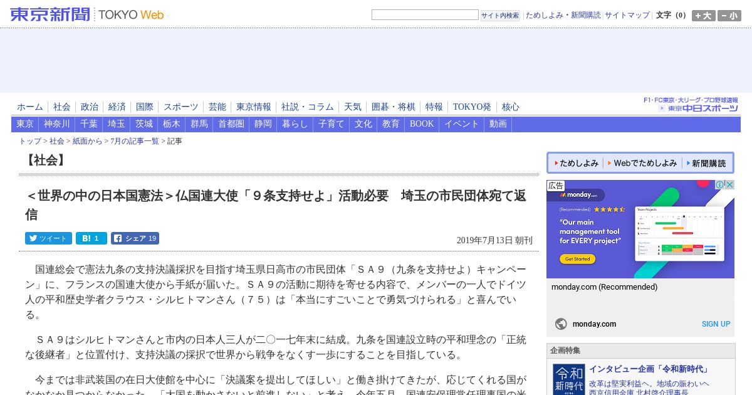The height and width of the screenshot is (395, 752).
Task: Select the 子育て tab
Action: click(332, 124)
